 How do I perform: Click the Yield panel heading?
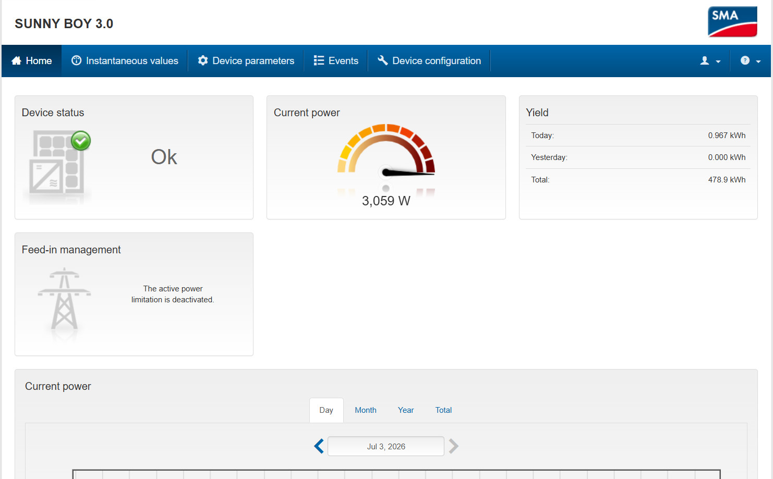[537, 113]
